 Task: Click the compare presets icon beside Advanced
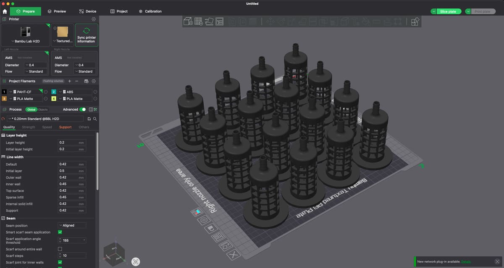pyautogui.click(x=96, y=109)
